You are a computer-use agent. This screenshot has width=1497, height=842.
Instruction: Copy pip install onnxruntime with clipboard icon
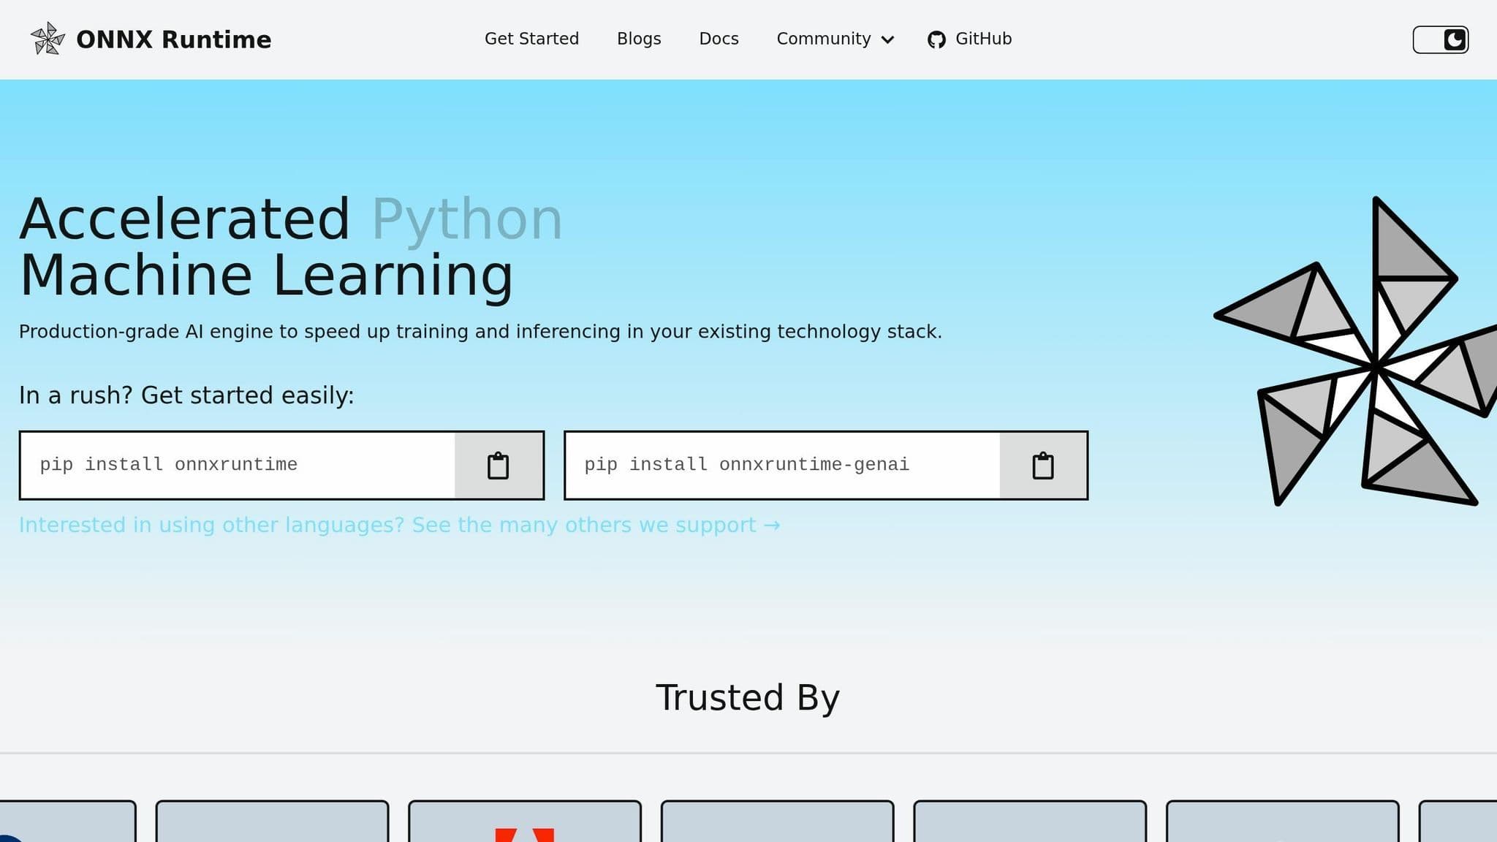(499, 466)
